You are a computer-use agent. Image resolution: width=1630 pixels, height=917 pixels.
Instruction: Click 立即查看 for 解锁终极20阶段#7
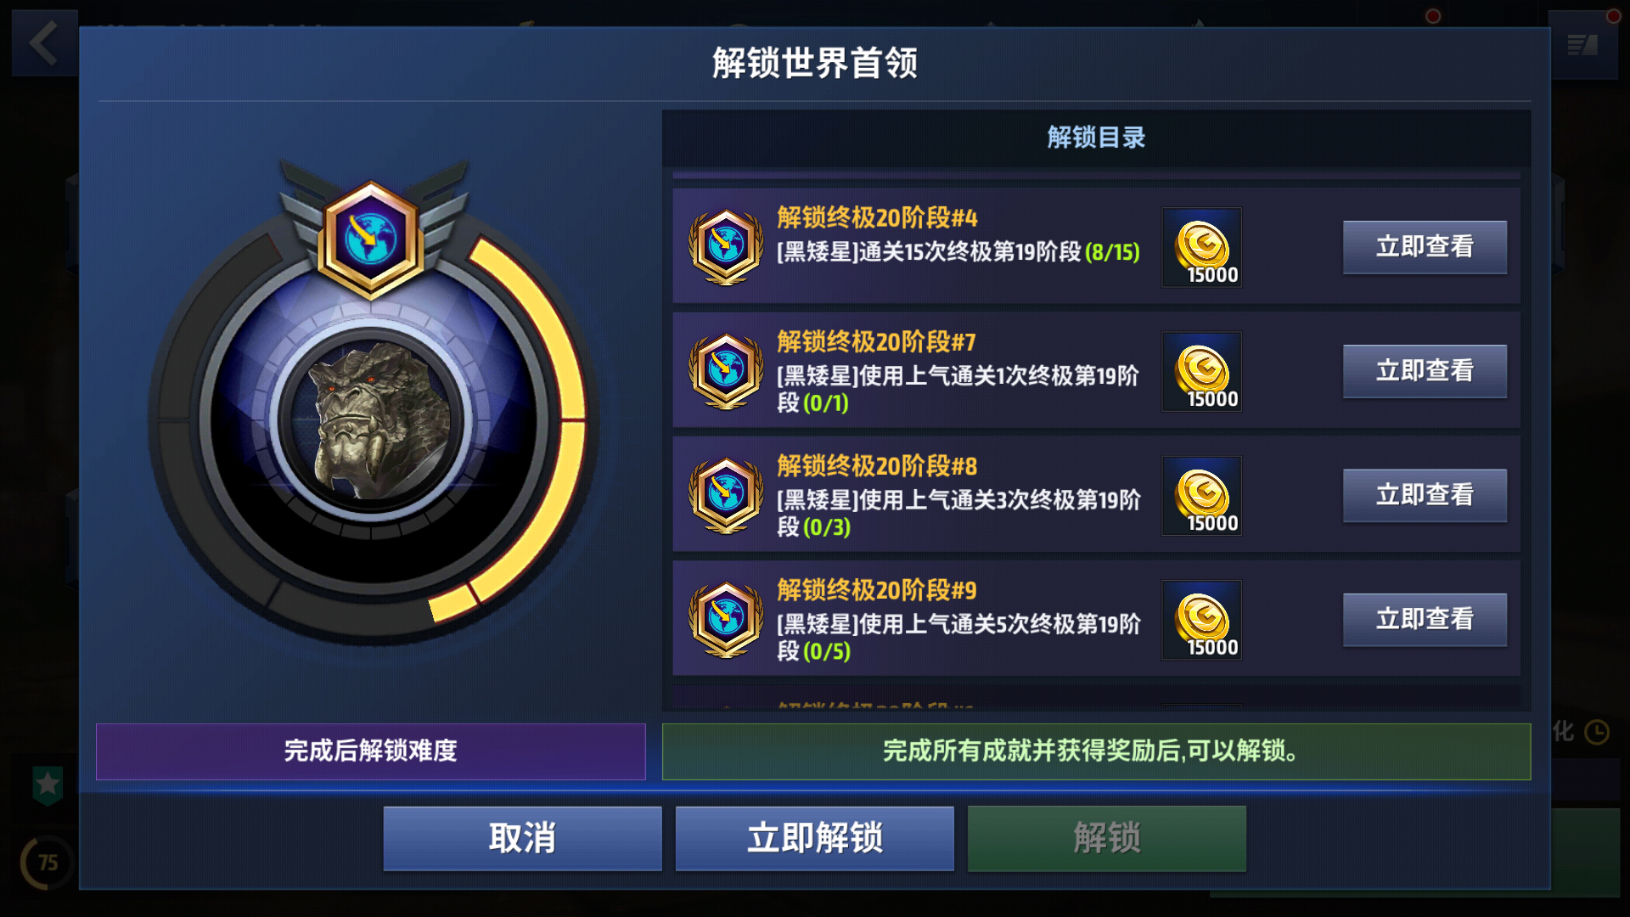click(1425, 371)
